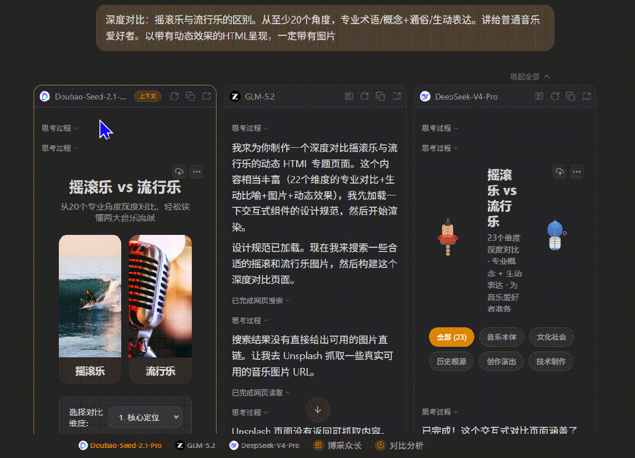Expand the first 思考过程 in the DeepSeek panel
635x458 pixels.
[x=440, y=128]
